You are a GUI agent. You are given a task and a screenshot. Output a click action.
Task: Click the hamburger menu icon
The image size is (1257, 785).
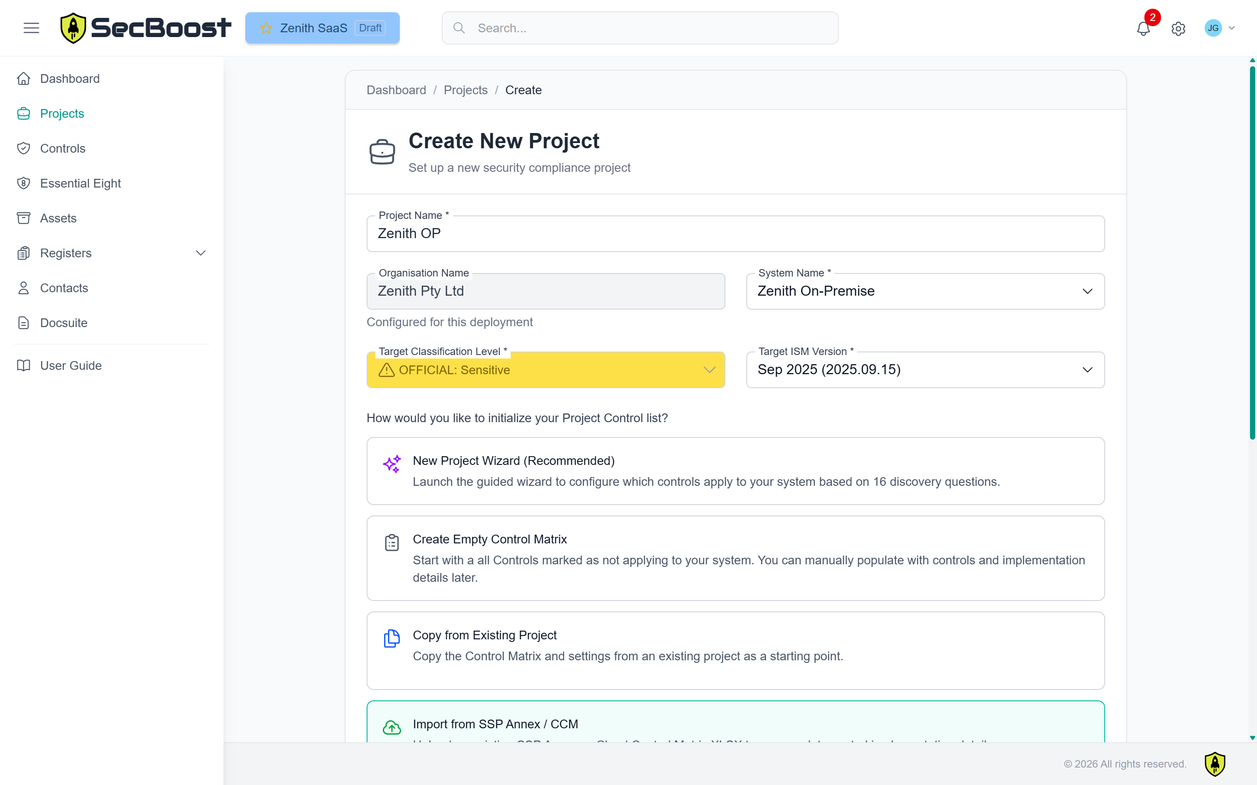(x=31, y=28)
